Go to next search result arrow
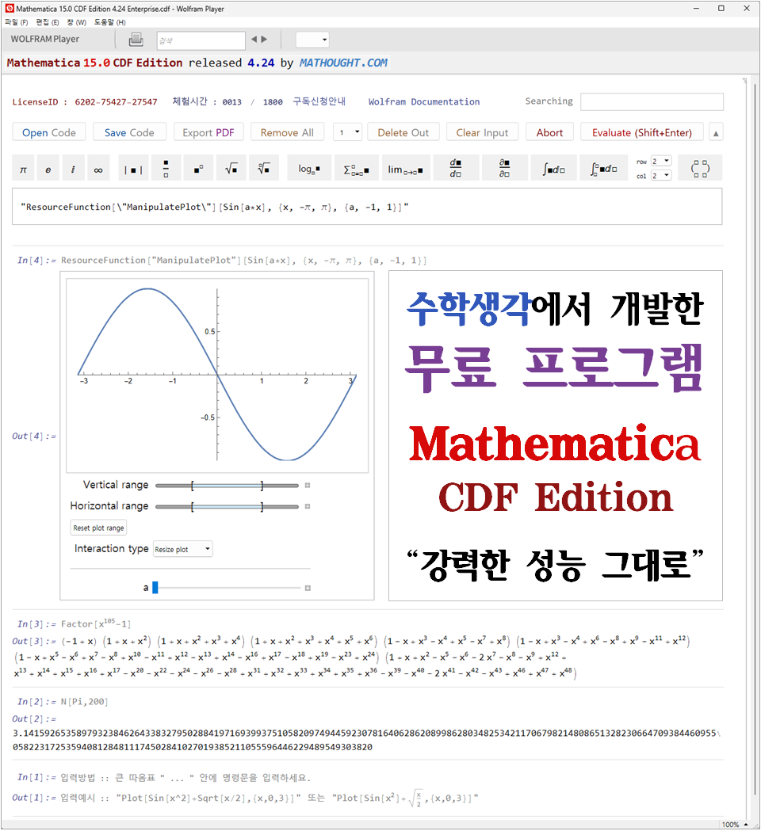 (x=264, y=40)
